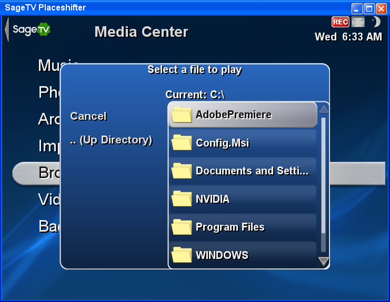Select the AdobePremiere folder name

click(x=234, y=114)
